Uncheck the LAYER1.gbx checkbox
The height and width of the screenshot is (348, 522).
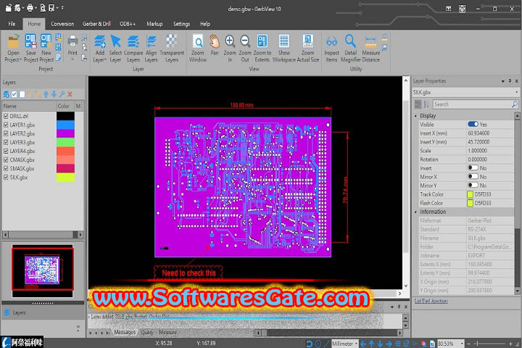[x=6, y=125]
